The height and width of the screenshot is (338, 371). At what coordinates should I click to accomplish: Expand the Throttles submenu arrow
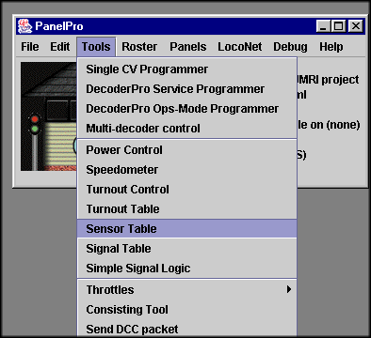pos(289,289)
